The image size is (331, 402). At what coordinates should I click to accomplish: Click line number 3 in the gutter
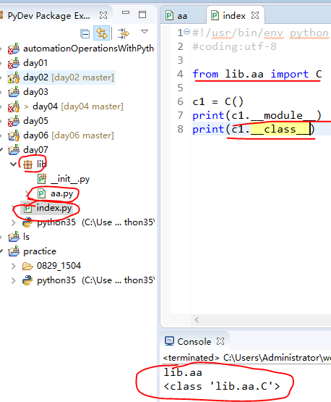(x=181, y=60)
